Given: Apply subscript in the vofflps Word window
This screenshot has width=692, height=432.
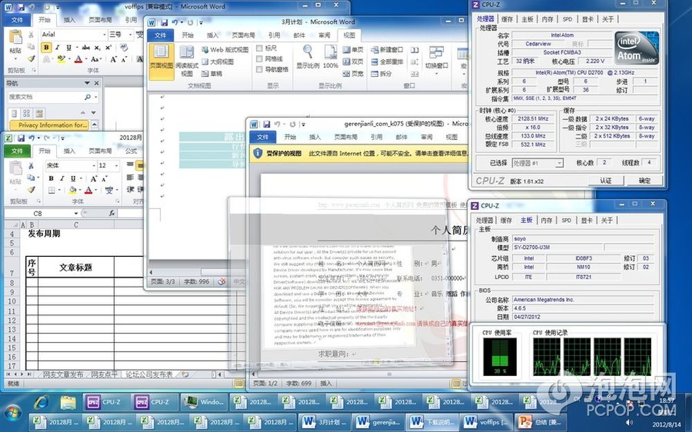Looking at the screenshot, I should [x=97, y=48].
